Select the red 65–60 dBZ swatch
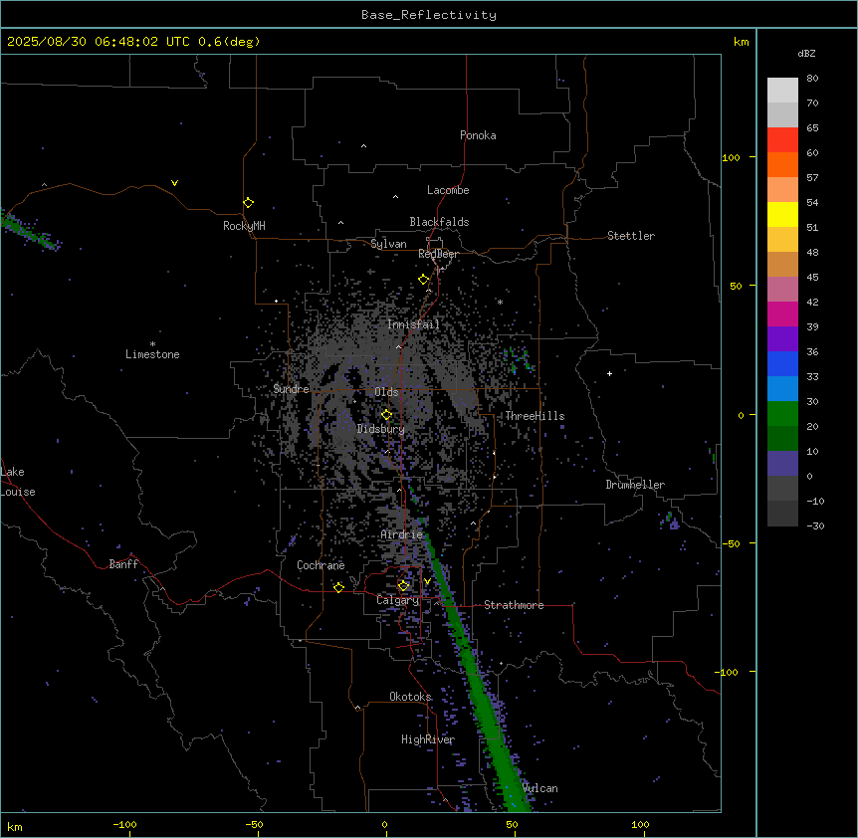The image size is (858, 838). pyautogui.click(x=782, y=140)
